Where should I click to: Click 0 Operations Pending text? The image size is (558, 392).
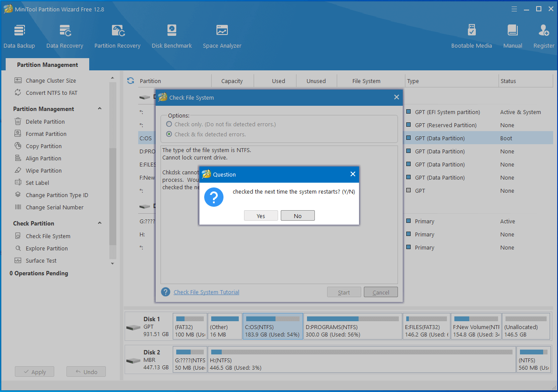pyautogui.click(x=39, y=273)
